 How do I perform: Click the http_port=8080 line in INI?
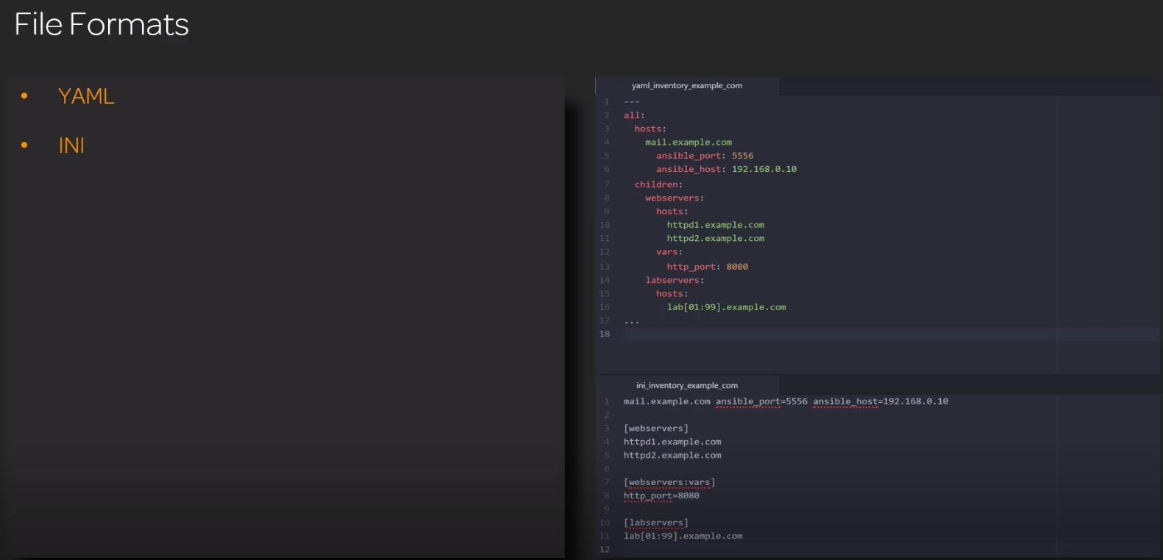pos(661,496)
